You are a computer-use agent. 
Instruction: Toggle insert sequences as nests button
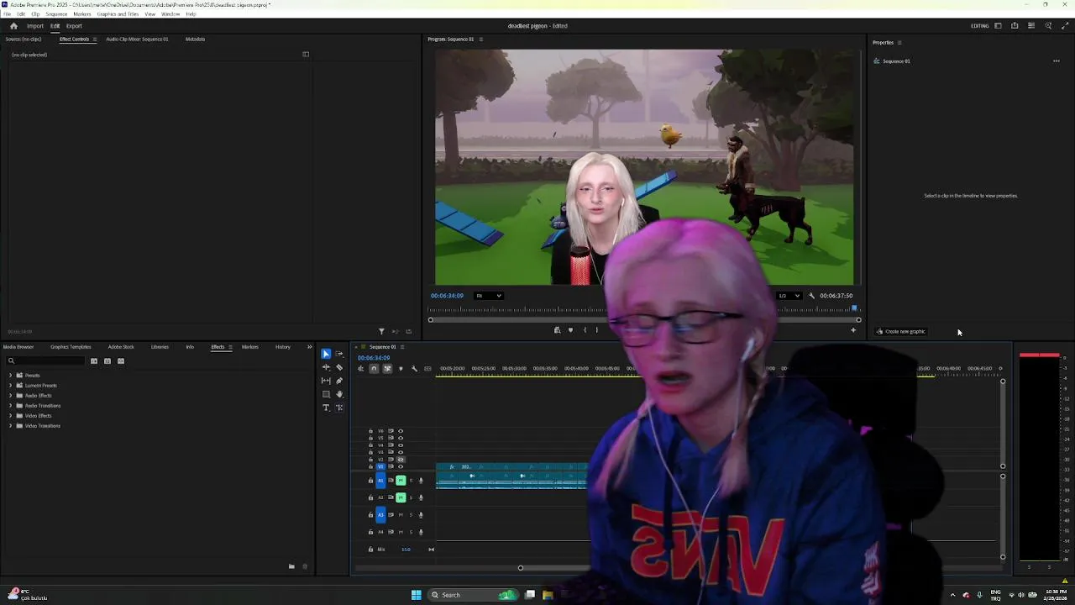pos(360,368)
